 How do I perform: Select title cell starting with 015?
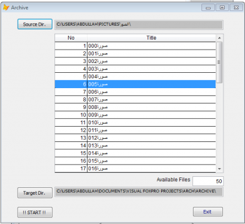tap(151, 161)
